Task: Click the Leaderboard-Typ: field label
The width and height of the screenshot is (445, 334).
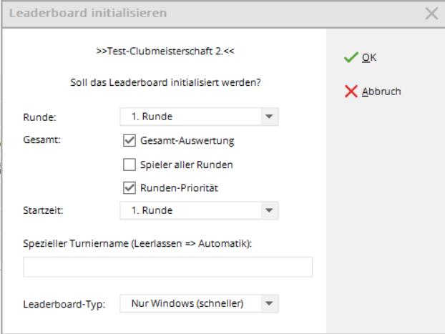Action: click(64, 305)
